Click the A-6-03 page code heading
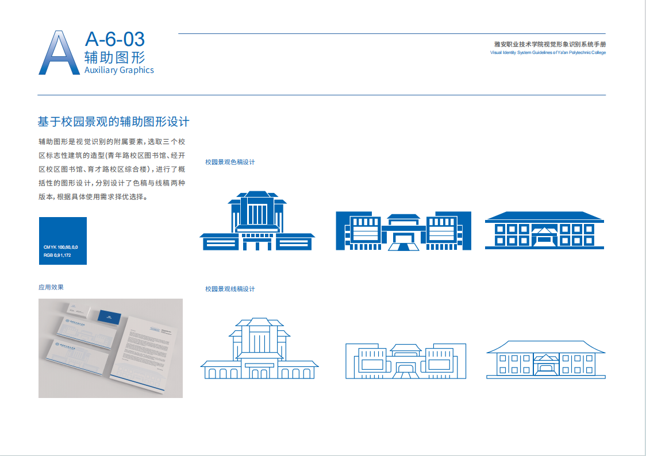The height and width of the screenshot is (456, 646). (114, 39)
